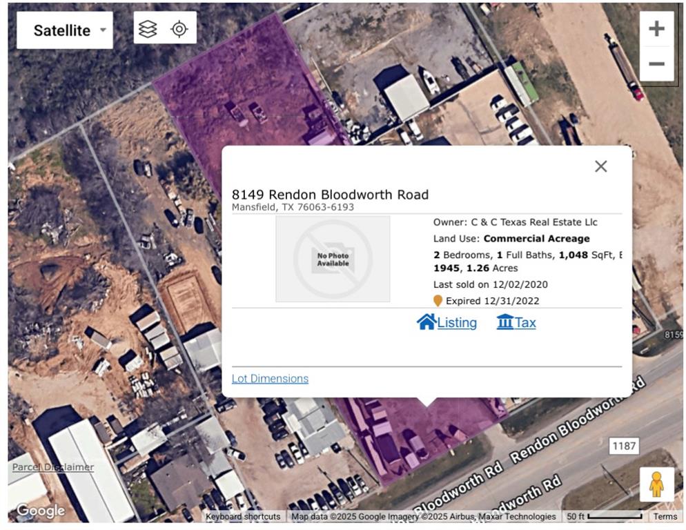This screenshot has width=686, height=530.
Task: Open the Tax record link text
Action: click(x=526, y=323)
